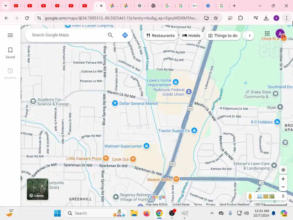Click the address bar URL
Image resolution: width=293 pixels, height=220 pixels.
(x=121, y=18)
